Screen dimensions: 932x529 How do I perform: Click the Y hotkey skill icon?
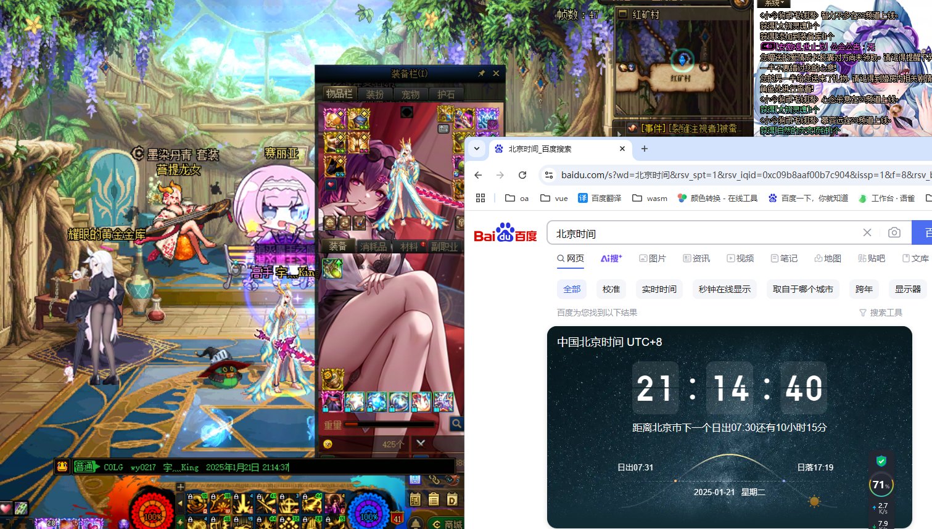(x=311, y=504)
